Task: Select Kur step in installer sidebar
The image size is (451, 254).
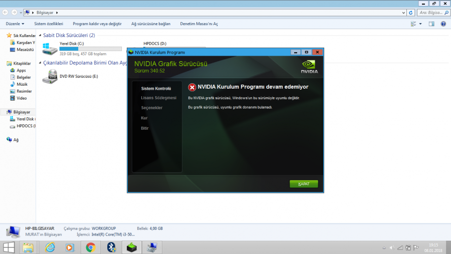Action: [144, 118]
